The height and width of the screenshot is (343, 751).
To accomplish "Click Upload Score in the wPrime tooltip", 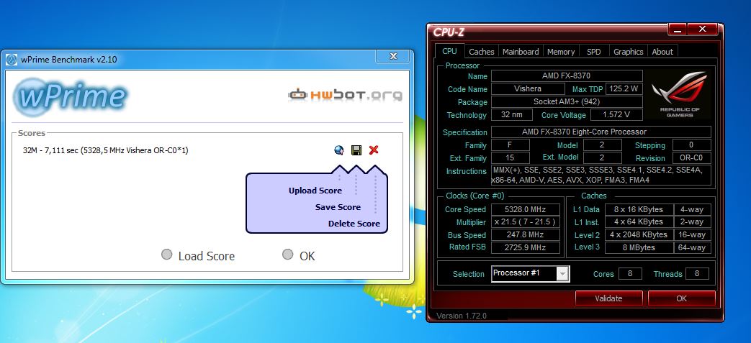I will 315,191.
